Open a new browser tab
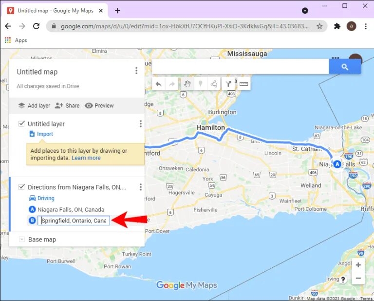Image resolution: width=374 pixels, height=301 pixels. tap(117, 11)
